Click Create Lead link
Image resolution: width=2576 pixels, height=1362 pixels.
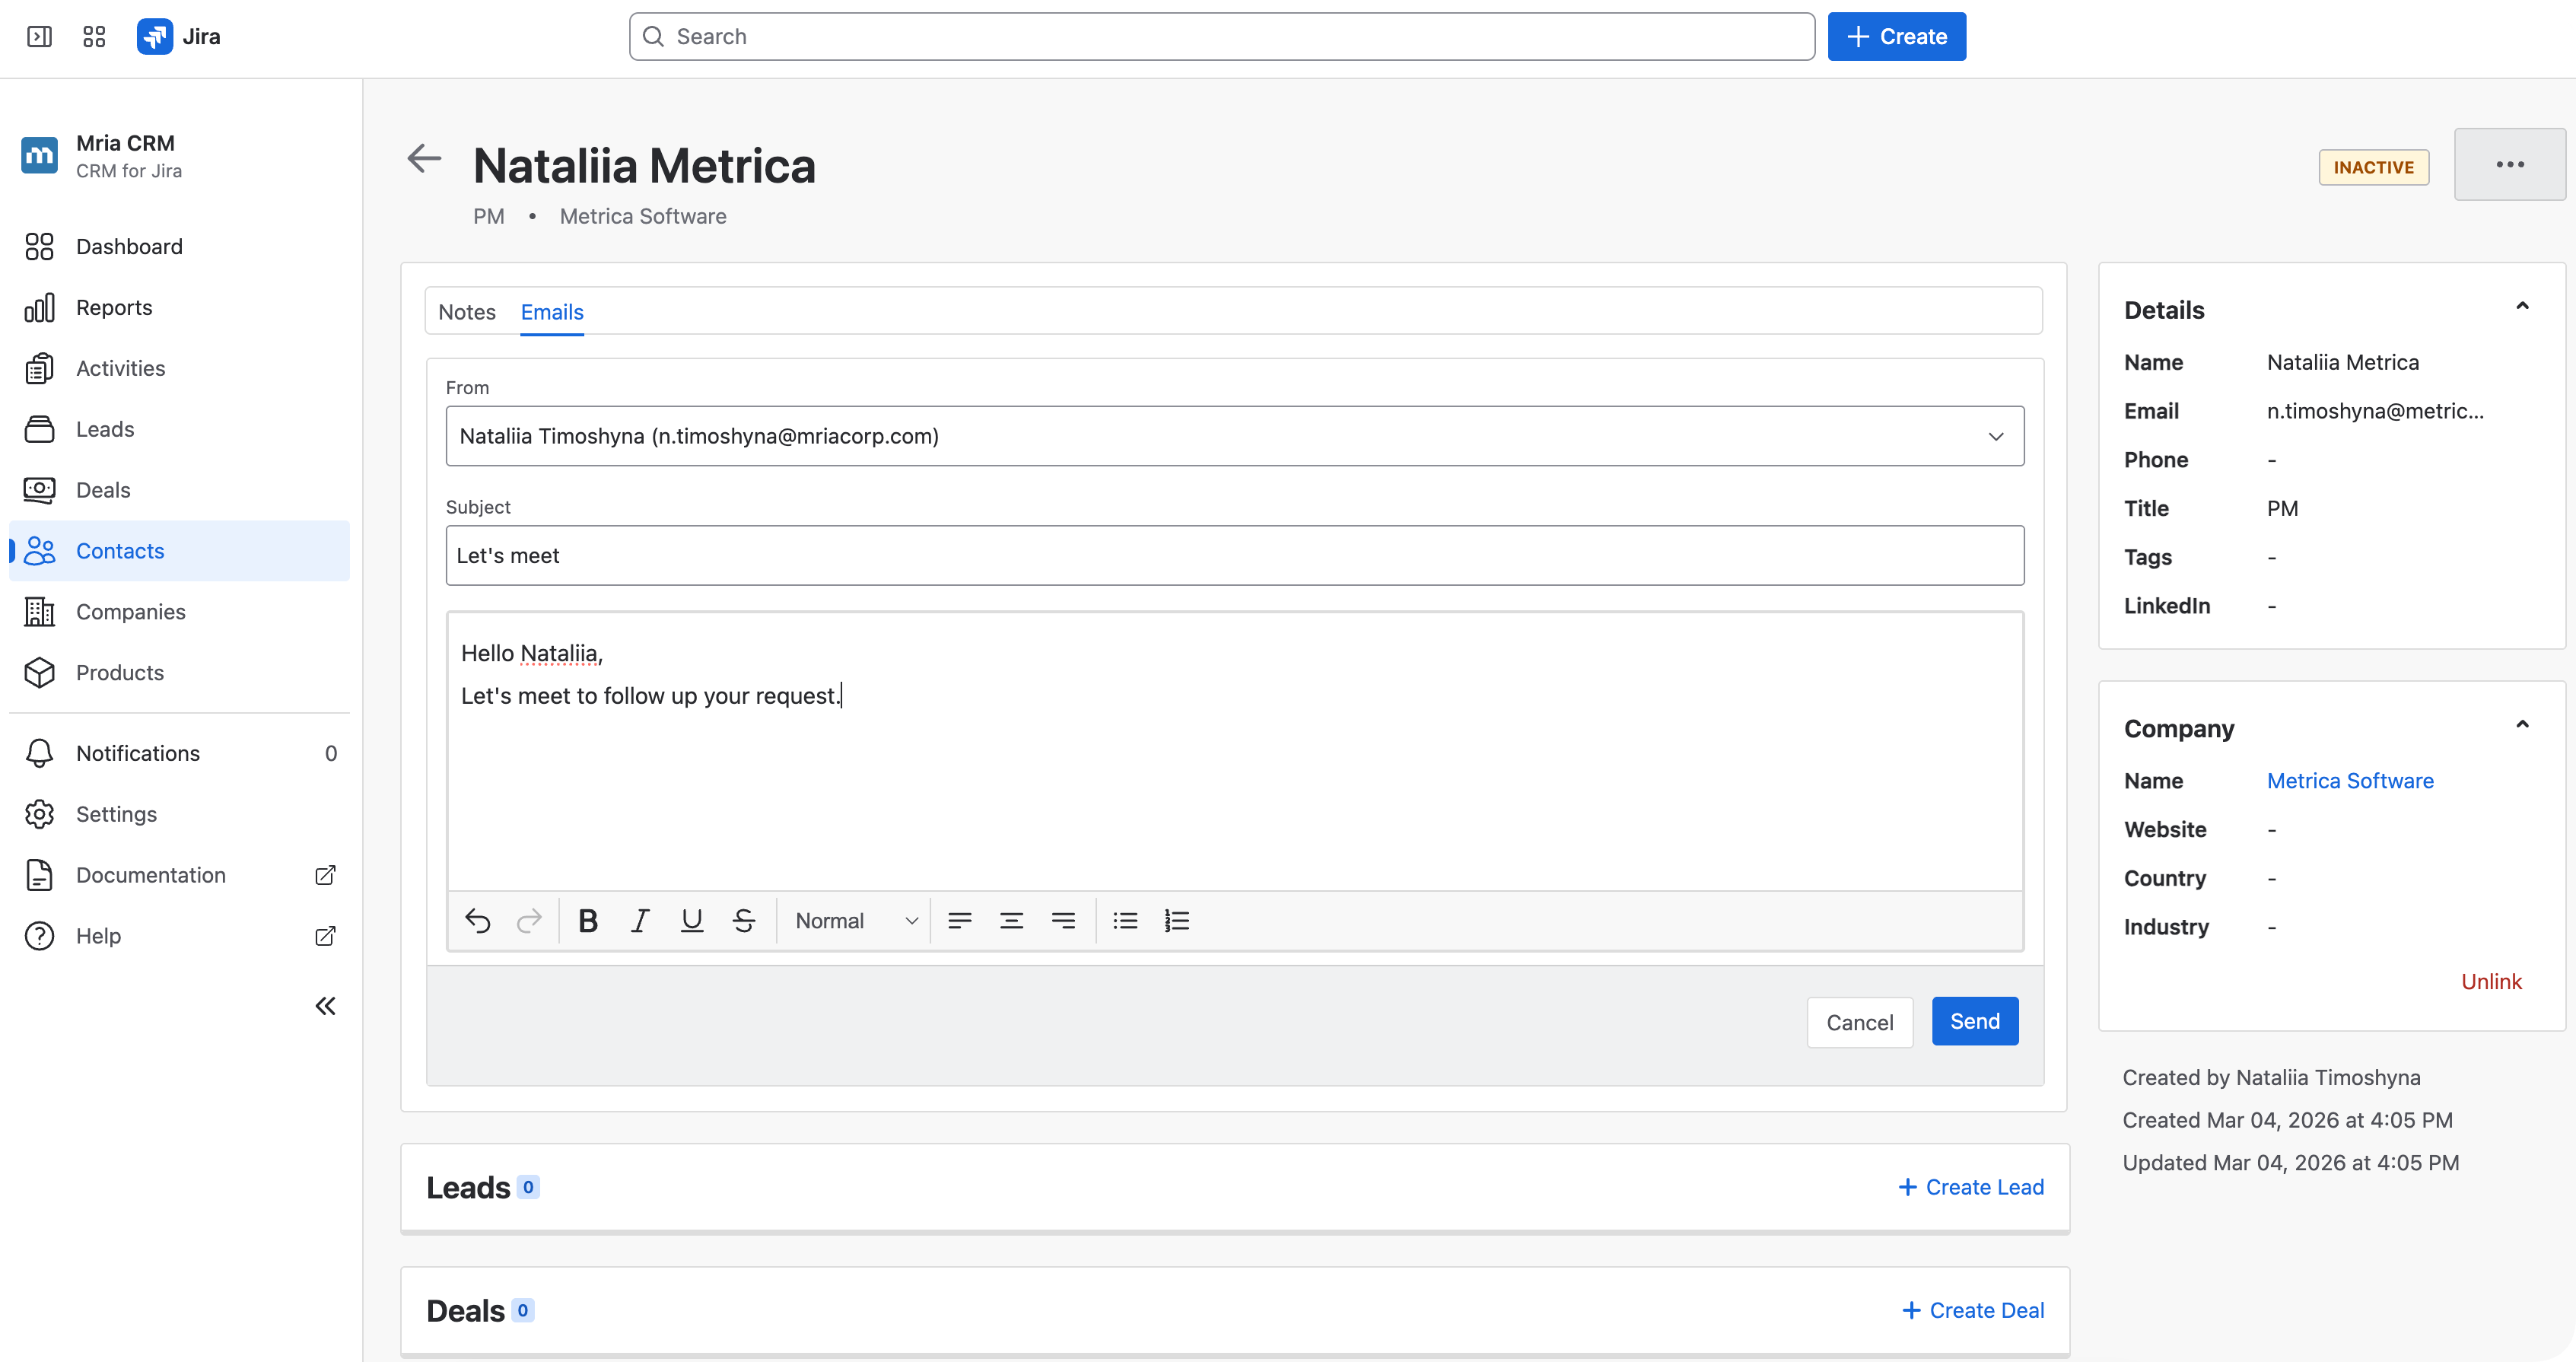pyautogui.click(x=1970, y=1188)
